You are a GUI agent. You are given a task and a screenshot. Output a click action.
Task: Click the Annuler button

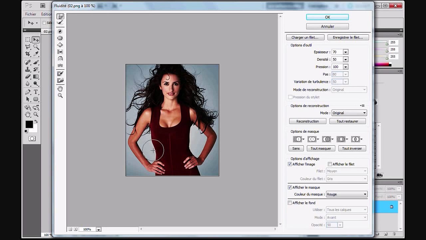click(x=327, y=26)
